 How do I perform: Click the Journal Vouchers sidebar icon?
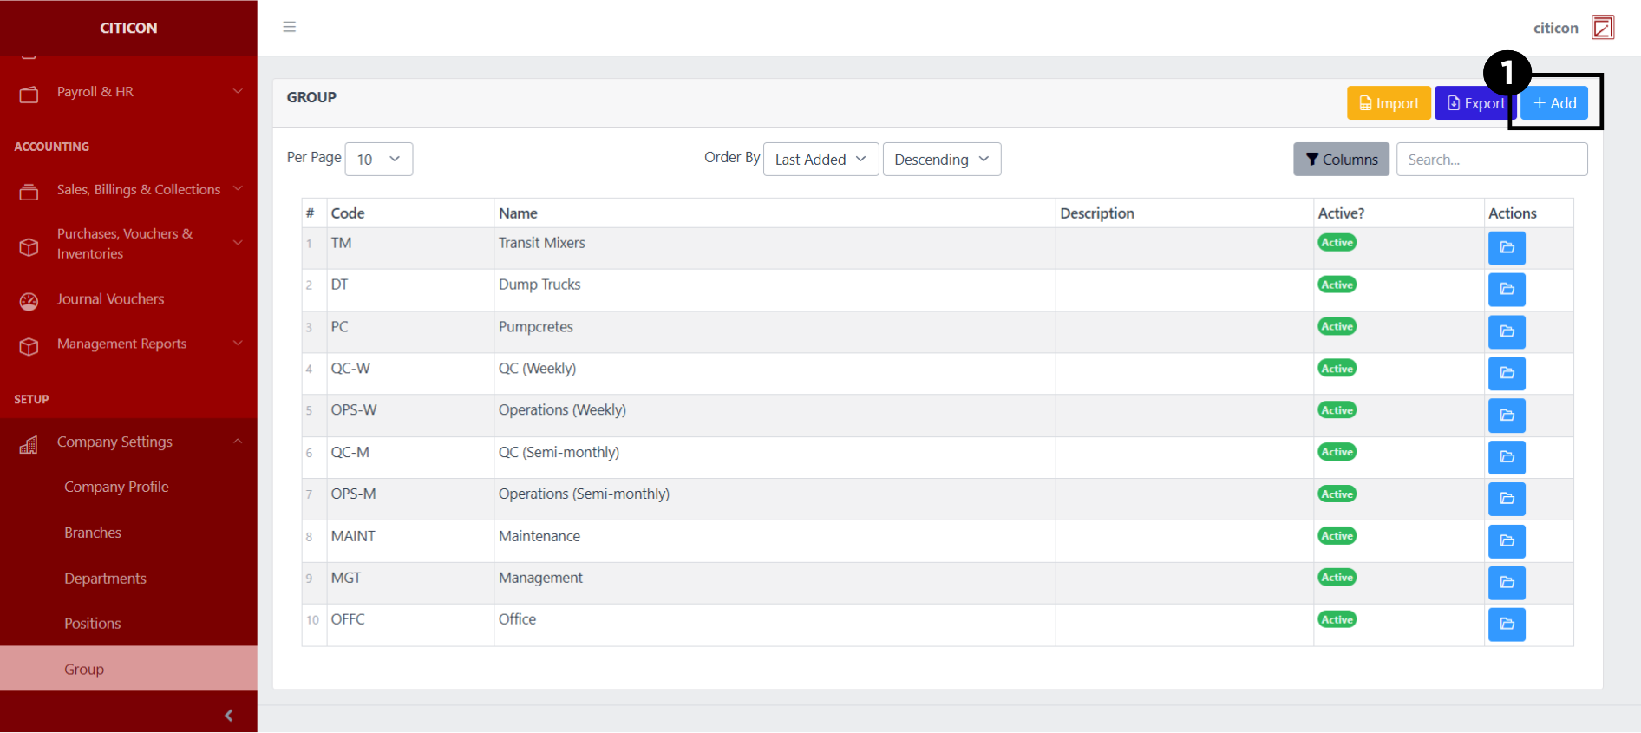pos(29,300)
